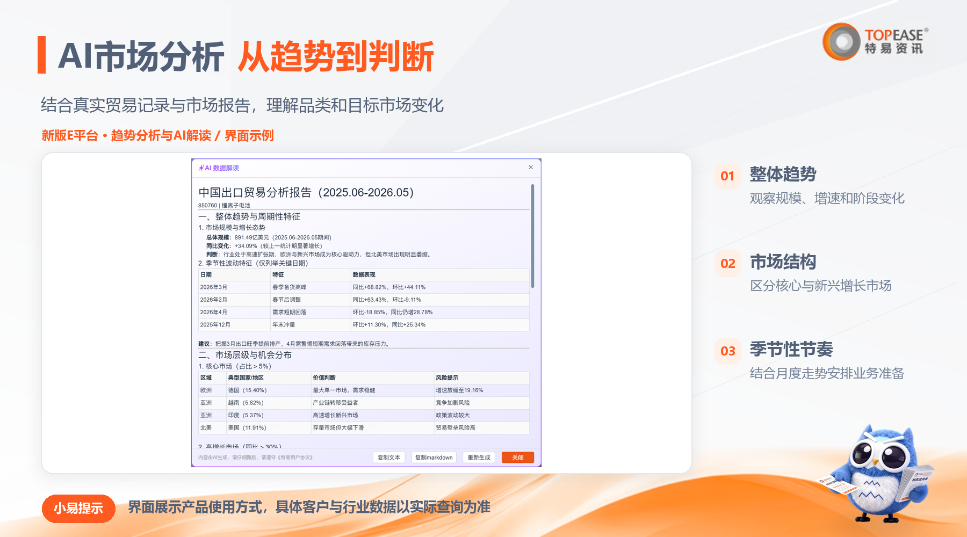Image resolution: width=967 pixels, height=537 pixels.
Task: Click the 01 badge next to 整体趋势
Action: point(727,176)
